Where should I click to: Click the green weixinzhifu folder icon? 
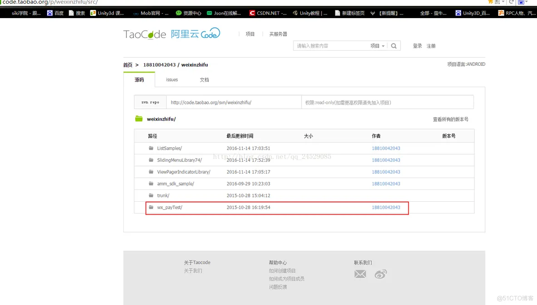tap(139, 119)
